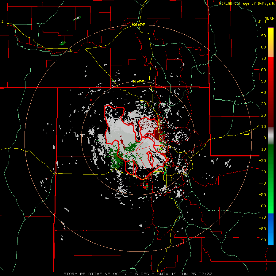Click the 60 value on velocity scale
The image size is (276, 276).
click(x=263, y=70)
